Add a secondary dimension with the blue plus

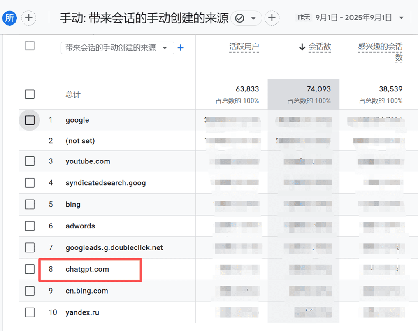180,48
